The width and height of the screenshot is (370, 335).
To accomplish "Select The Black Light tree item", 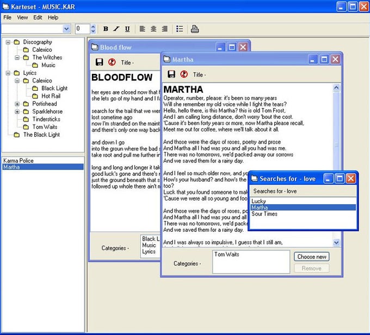I will tap(41, 135).
